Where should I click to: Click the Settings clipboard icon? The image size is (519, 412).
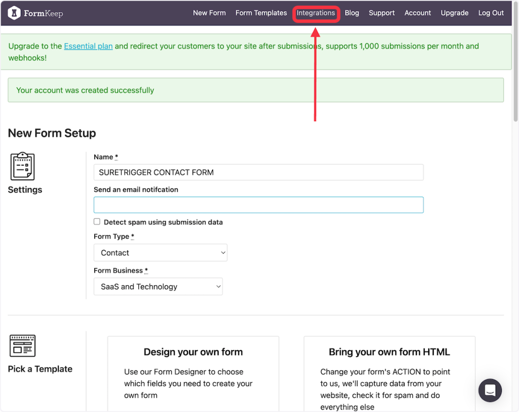tap(22, 166)
